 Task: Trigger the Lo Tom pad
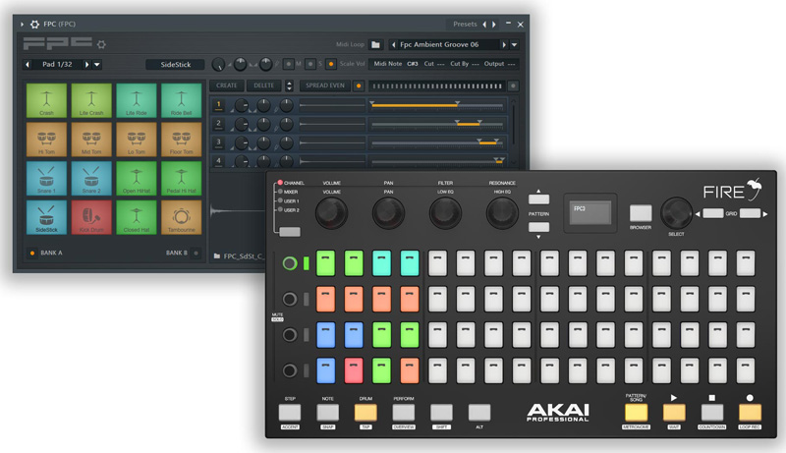coord(137,140)
